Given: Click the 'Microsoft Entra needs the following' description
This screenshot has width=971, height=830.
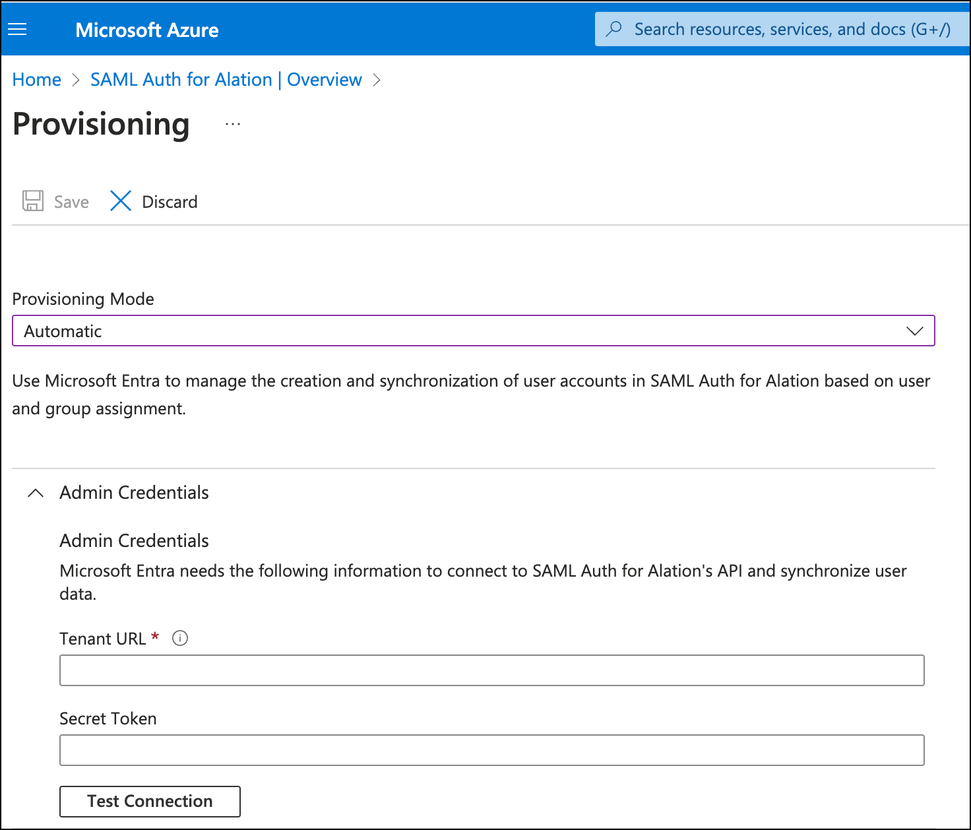Looking at the screenshot, I should click(483, 582).
